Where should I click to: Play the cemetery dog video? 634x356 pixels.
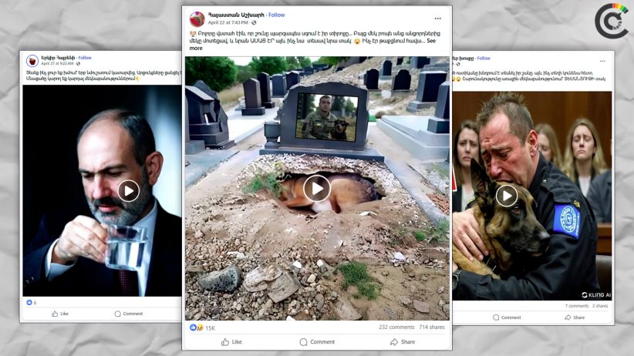pos(316,188)
